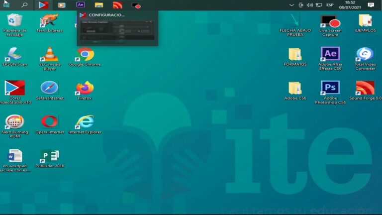Click the taskbar search magnifier

(x=24, y=5)
